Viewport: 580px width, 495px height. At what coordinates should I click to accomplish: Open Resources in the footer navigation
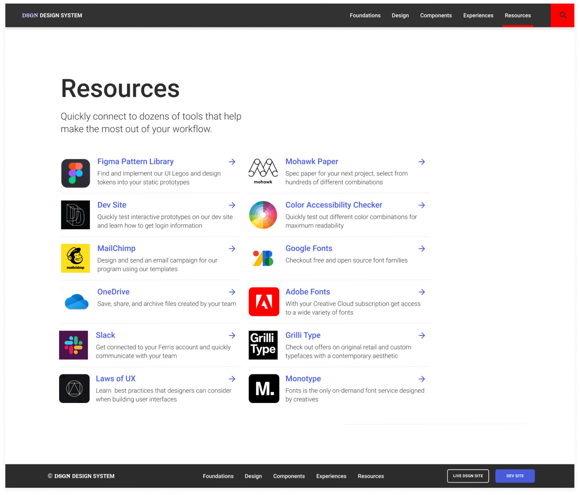[371, 476]
